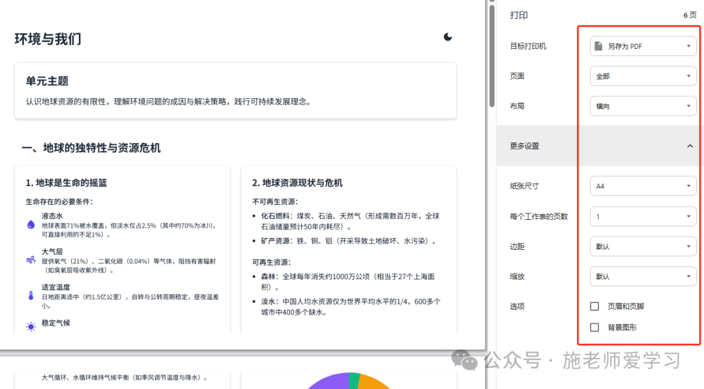Open the 纸张尺寸 dropdown set to A4
The width and height of the screenshot is (704, 389).
643,186
